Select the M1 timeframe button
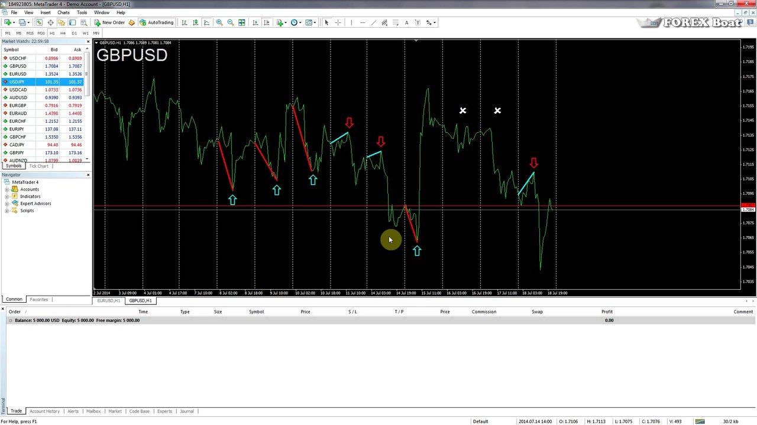The height and width of the screenshot is (425, 757). tap(8, 33)
